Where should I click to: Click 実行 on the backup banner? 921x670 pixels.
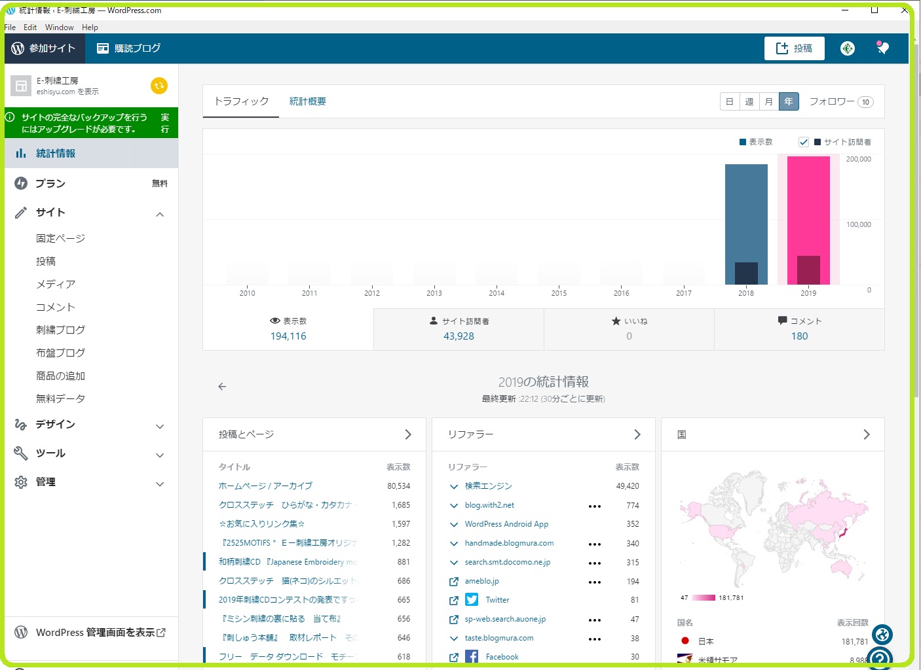coord(165,123)
